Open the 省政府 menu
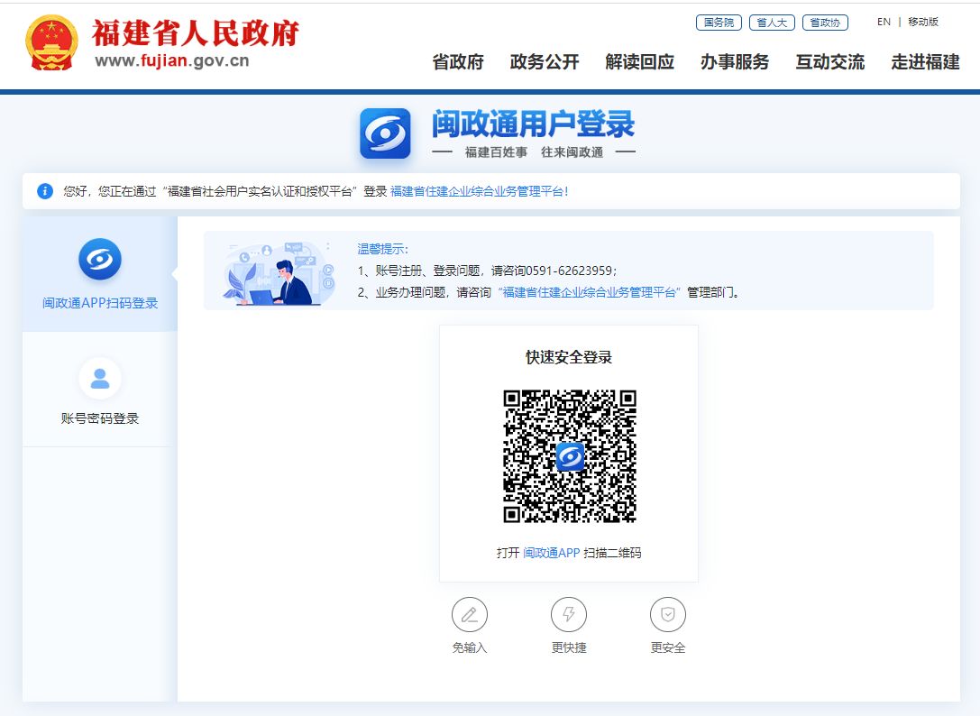This screenshot has width=980, height=716. coord(458,62)
